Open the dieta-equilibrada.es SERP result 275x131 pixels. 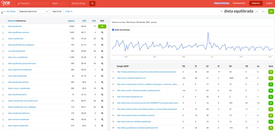pos(130,97)
